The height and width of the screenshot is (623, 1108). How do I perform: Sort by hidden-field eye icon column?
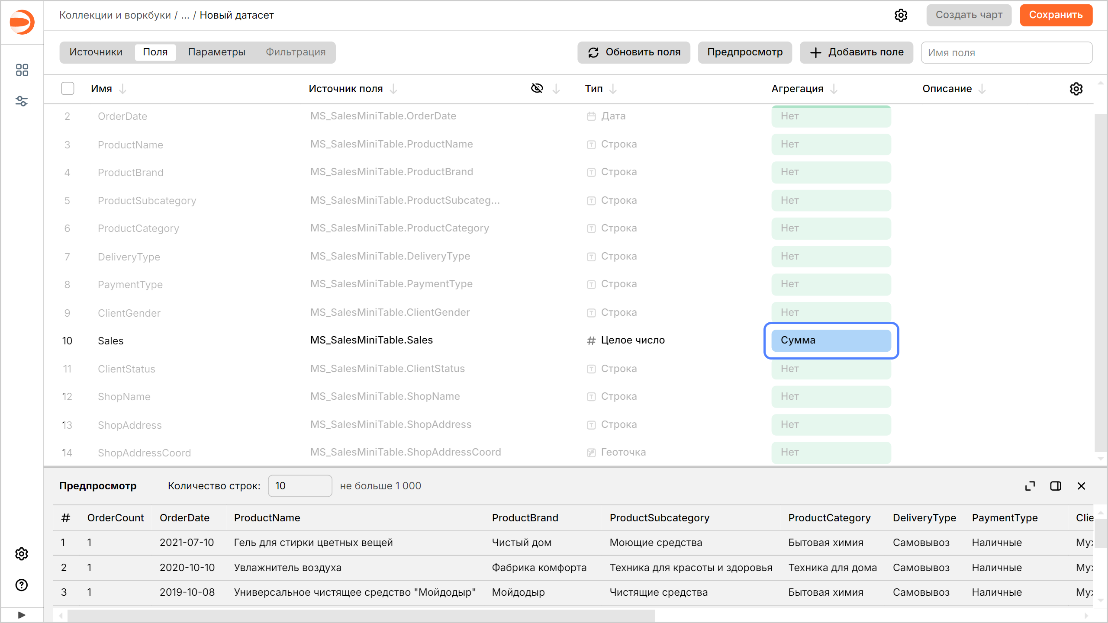tap(537, 89)
